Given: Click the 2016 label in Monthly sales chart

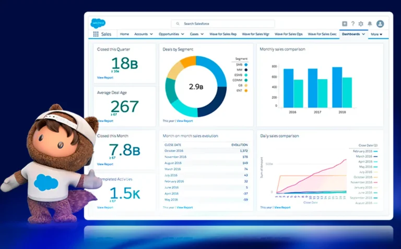Looking at the screenshot, I should coord(292,112).
